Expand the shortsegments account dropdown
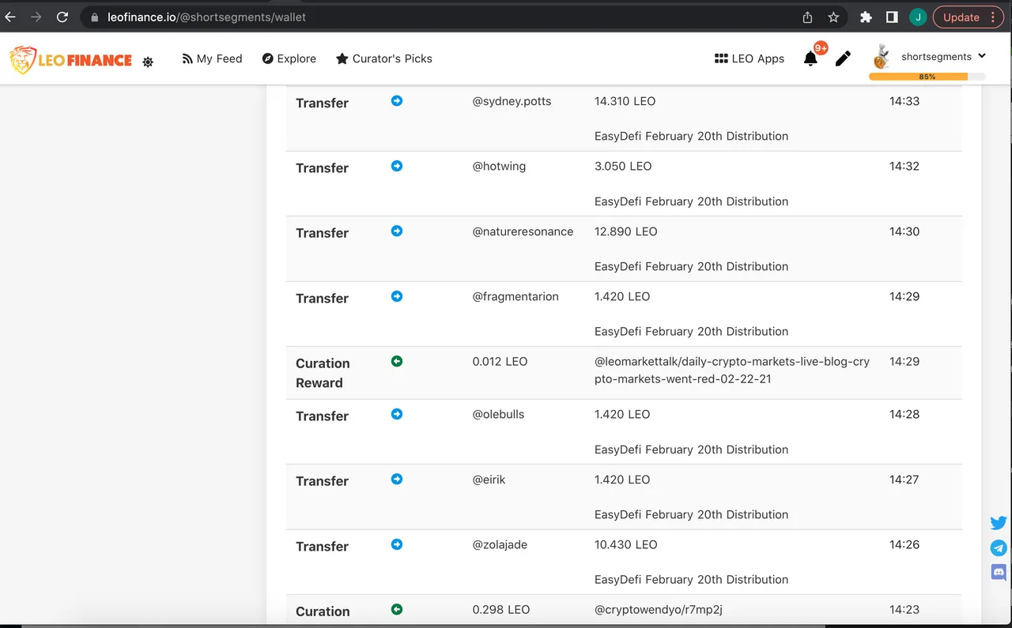1012x628 pixels. click(x=982, y=56)
